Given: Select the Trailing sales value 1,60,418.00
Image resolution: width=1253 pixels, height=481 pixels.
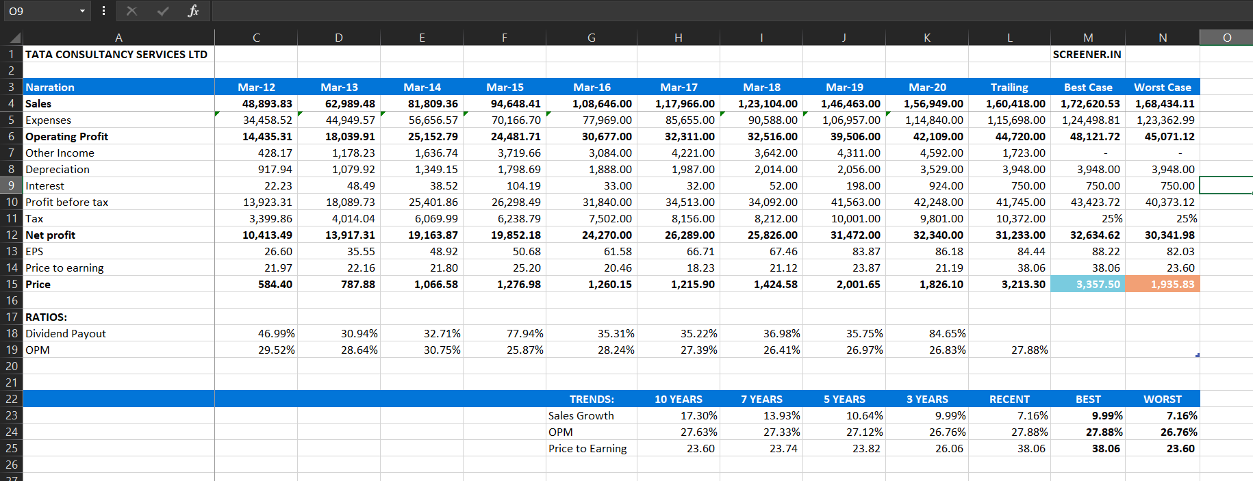Looking at the screenshot, I should [x=1009, y=103].
